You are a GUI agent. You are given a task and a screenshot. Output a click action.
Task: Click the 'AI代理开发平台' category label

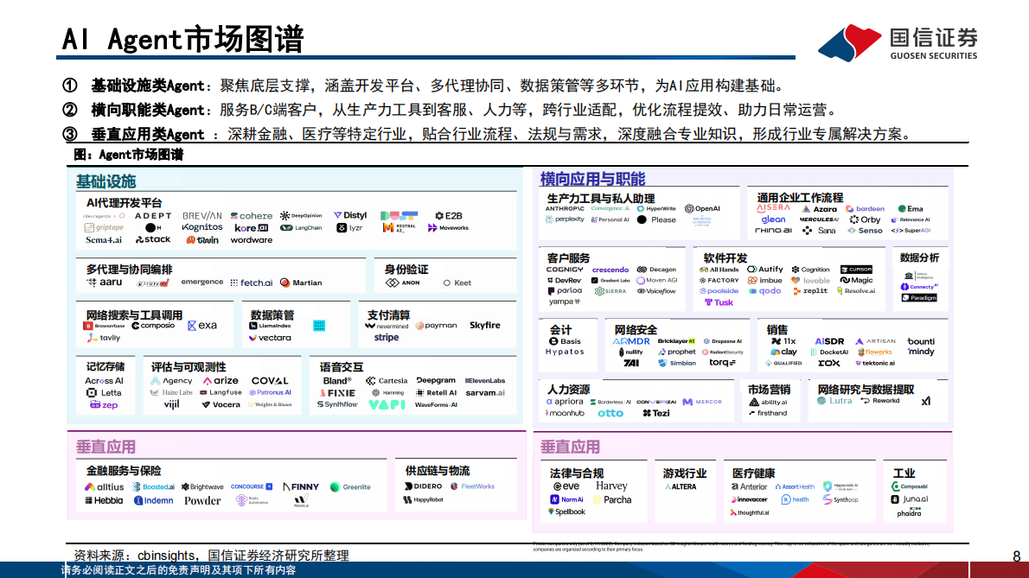(124, 202)
